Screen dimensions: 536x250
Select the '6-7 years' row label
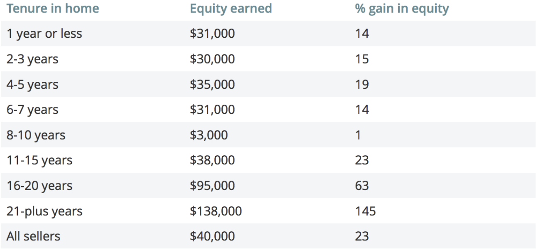pyautogui.click(x=32, y=110)
